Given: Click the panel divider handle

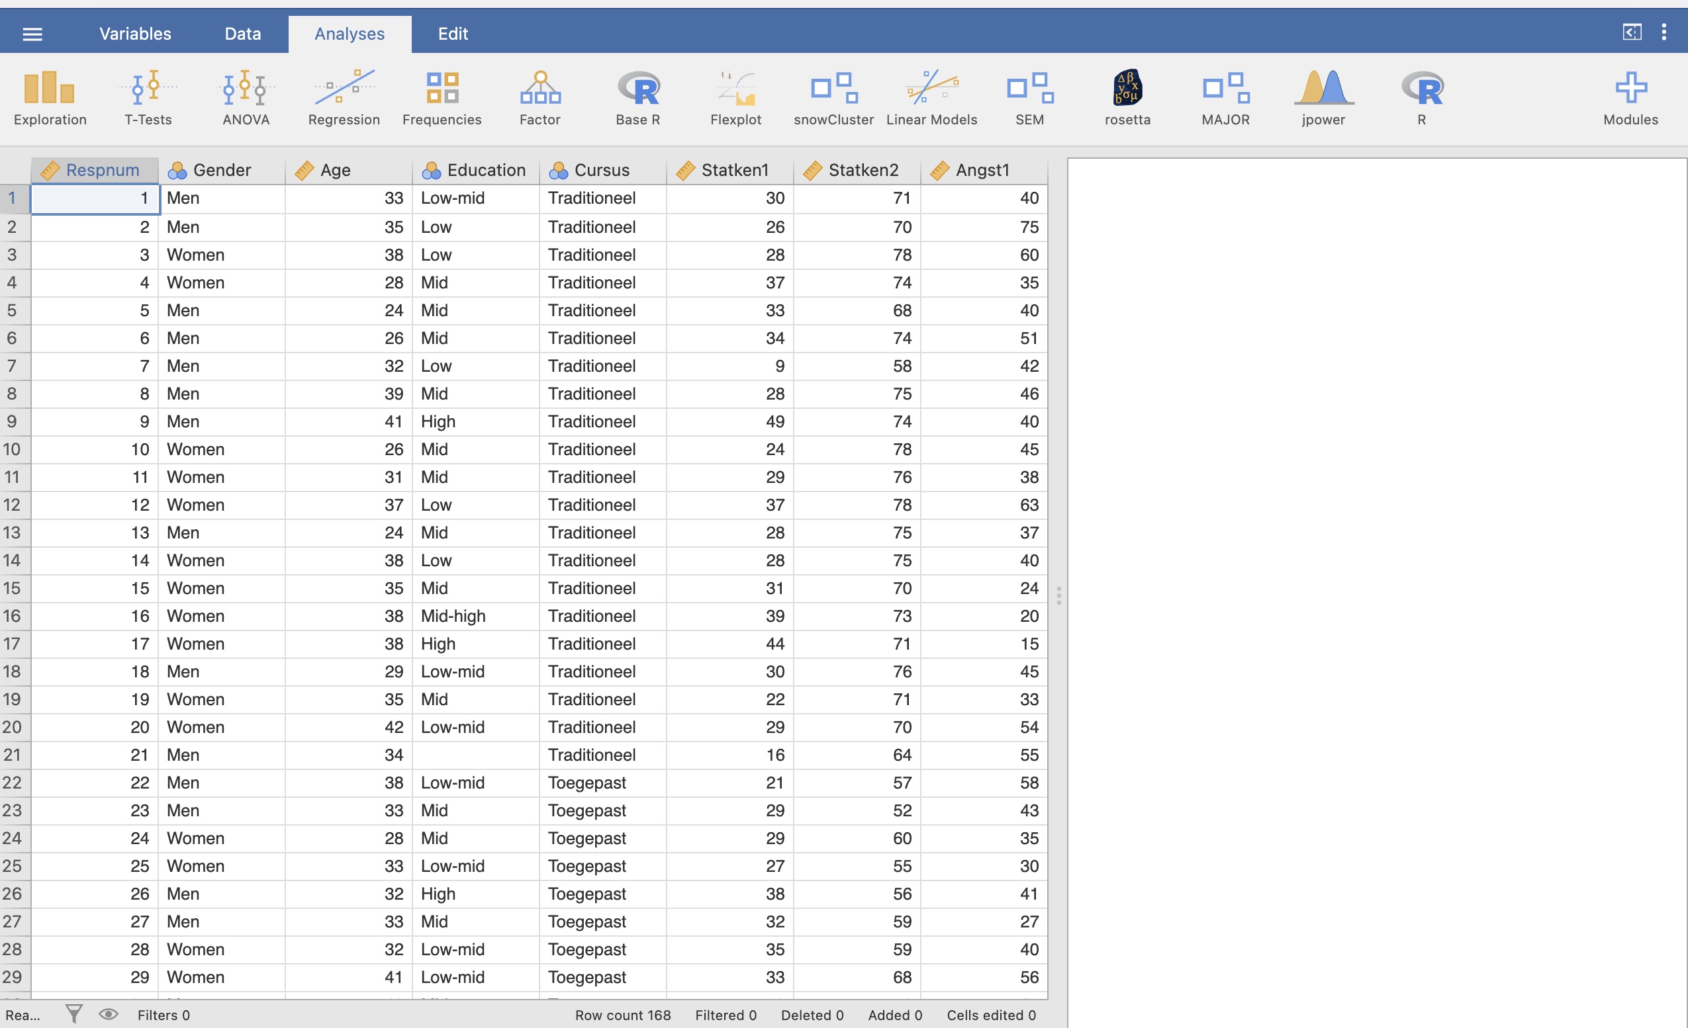Looking at the screenshot, I should [1058, 595].
